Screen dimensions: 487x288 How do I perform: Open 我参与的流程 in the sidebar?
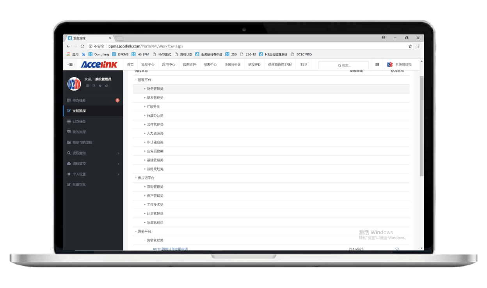(x=93, y=142)
